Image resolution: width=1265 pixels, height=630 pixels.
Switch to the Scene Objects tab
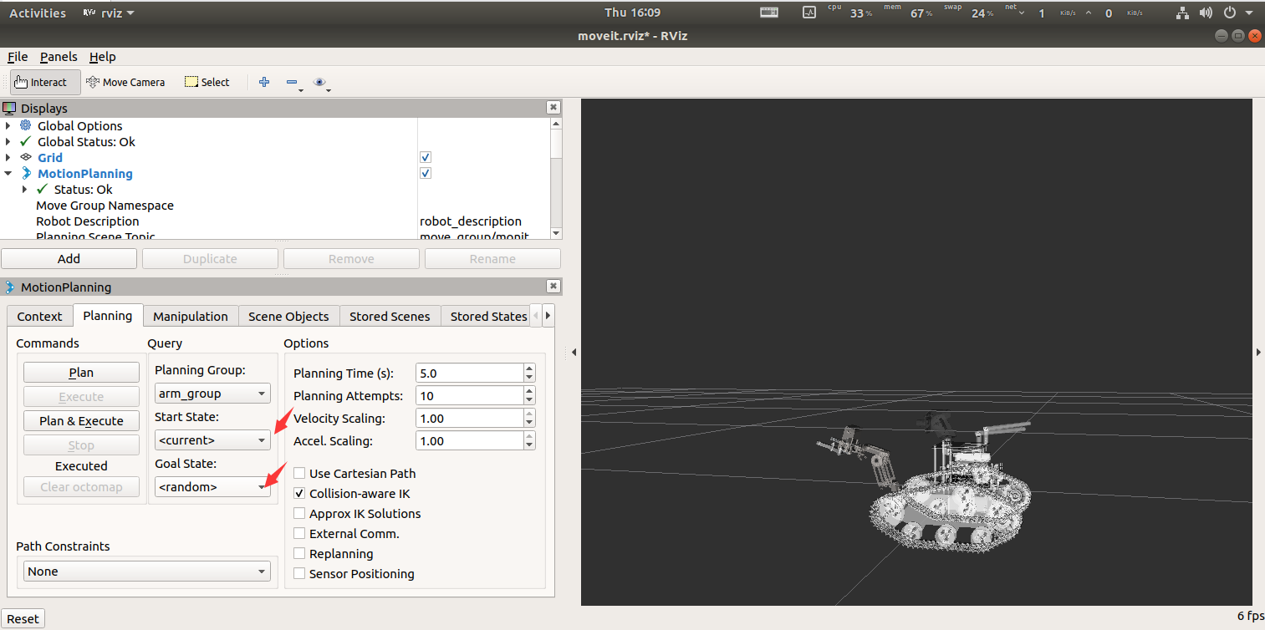pos(288,316)
